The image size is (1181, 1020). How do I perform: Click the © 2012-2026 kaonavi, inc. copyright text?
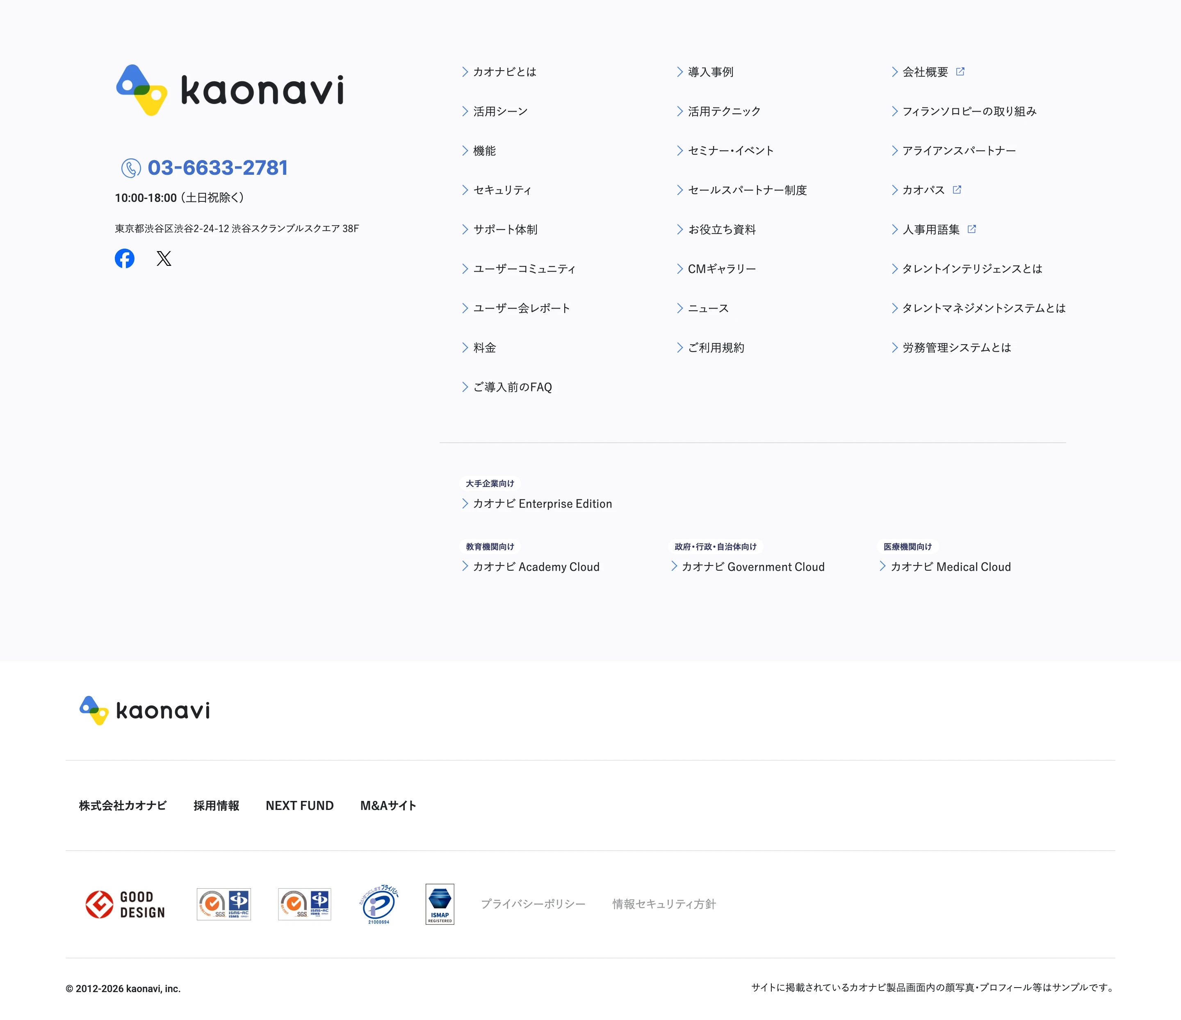coord(123,989)
